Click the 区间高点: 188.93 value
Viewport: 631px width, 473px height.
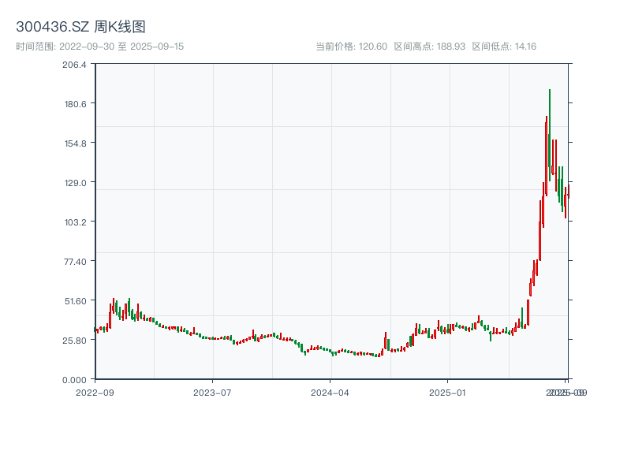pos(429,47)
